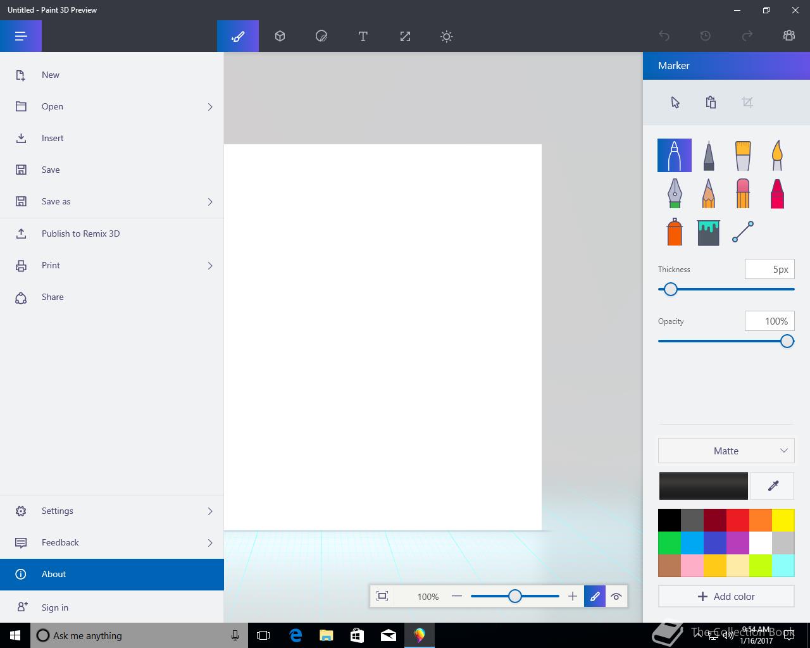The image size is (810, 648).
Task: Select the Spray can tool
Action: [x=675, y=232]
